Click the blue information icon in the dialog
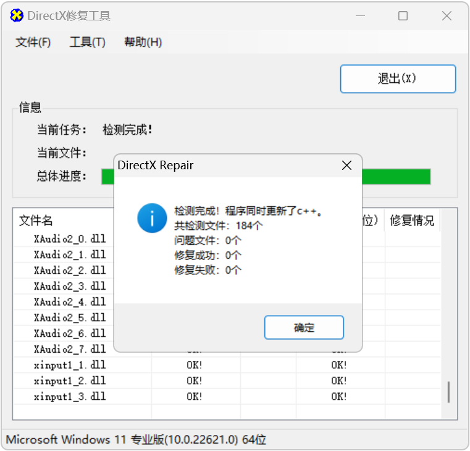 click(153, 218)
